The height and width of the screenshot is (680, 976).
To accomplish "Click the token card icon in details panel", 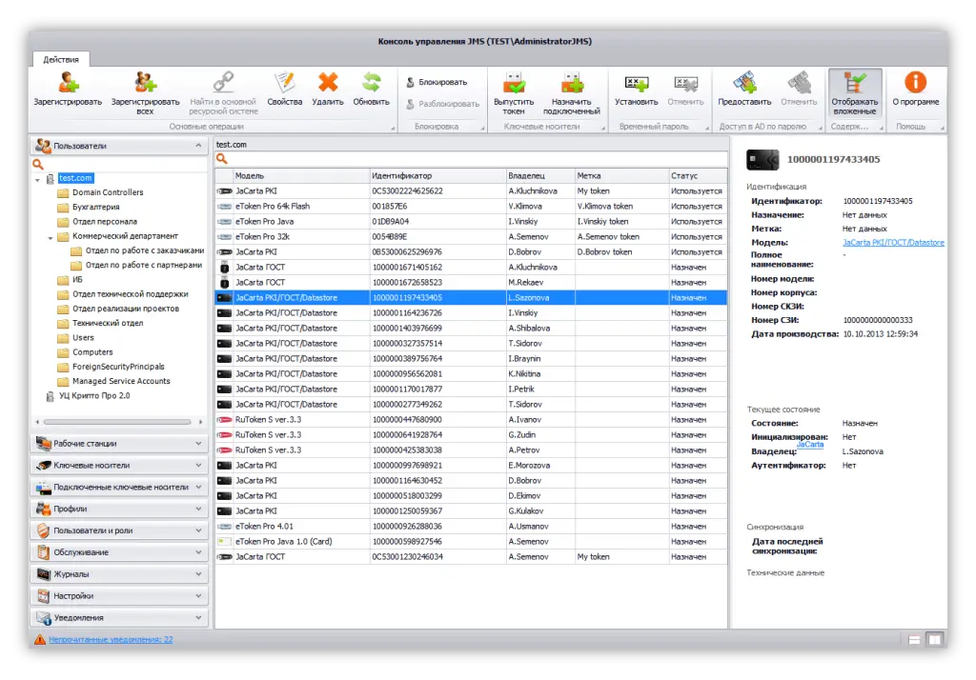I will click(x=762, y=160).
